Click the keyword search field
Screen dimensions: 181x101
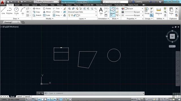(x=115, y=2)
